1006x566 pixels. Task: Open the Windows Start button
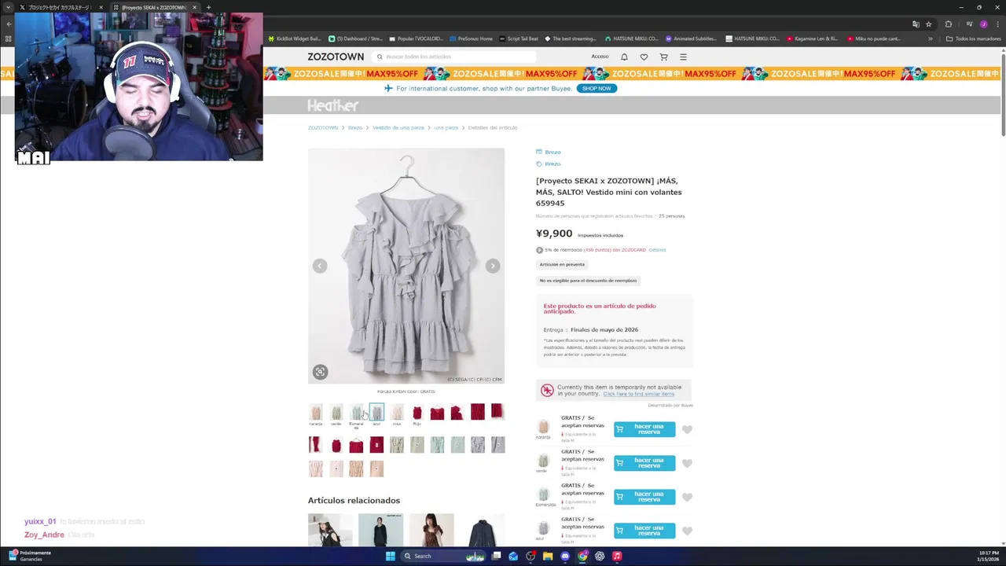(390, 556)
